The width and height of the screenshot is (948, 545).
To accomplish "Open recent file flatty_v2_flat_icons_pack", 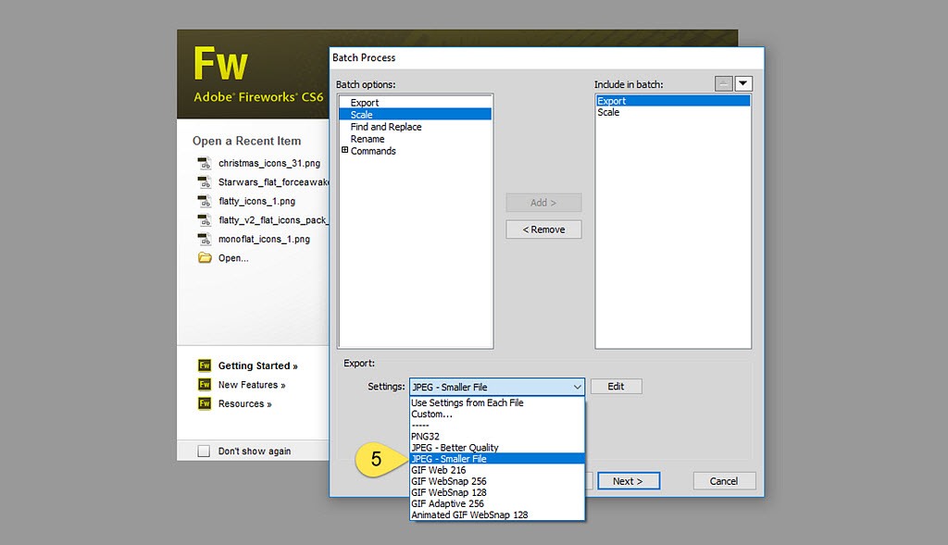I will [274, 220].
